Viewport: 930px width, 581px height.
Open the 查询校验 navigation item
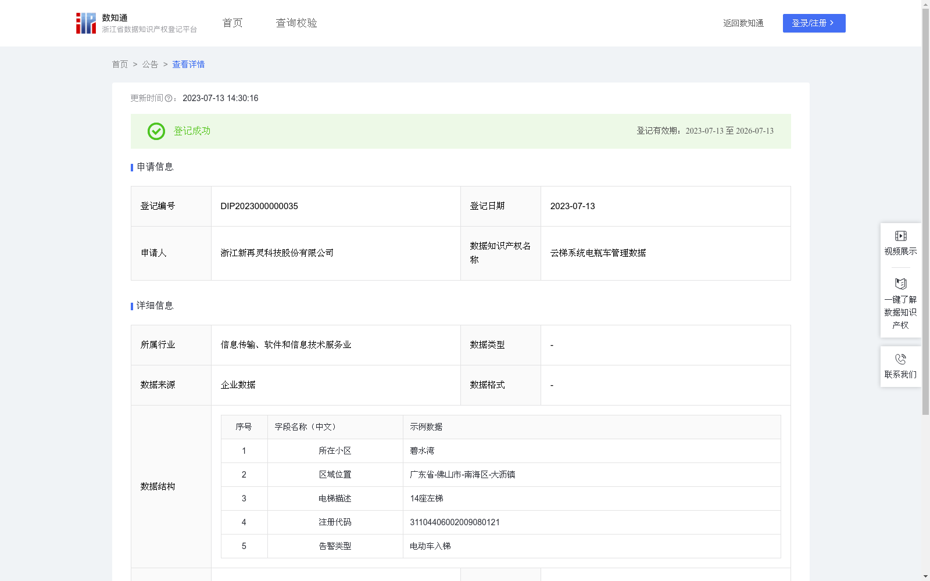(x=296, y=23)
